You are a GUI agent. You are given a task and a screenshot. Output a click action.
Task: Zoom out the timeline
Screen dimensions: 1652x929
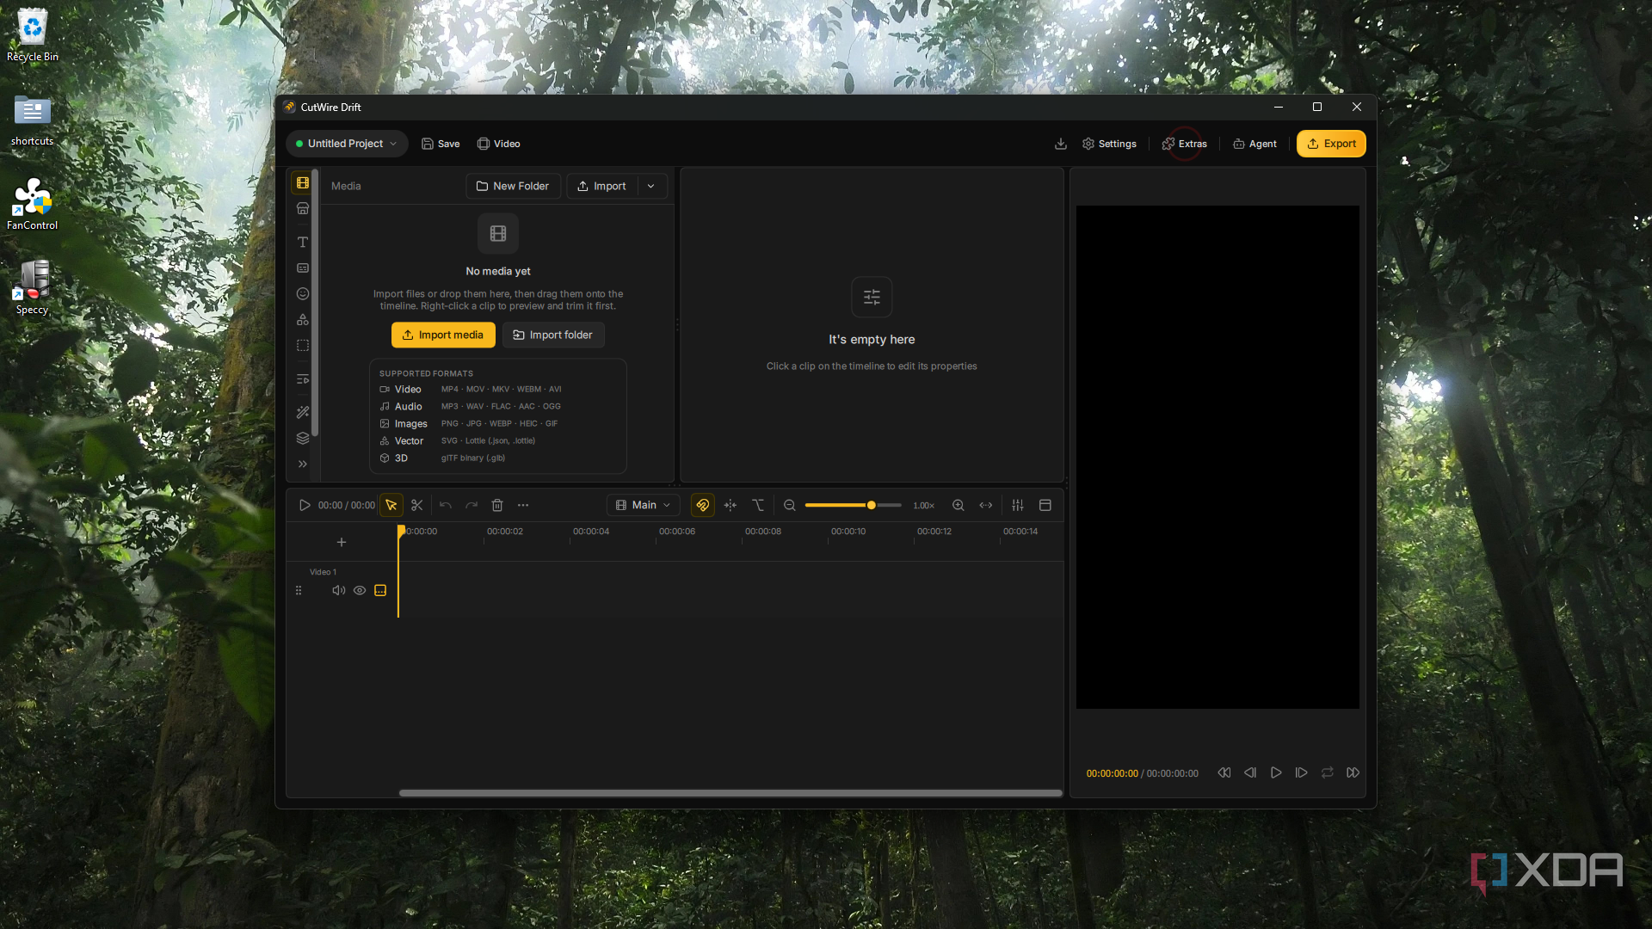coord(790,505)
